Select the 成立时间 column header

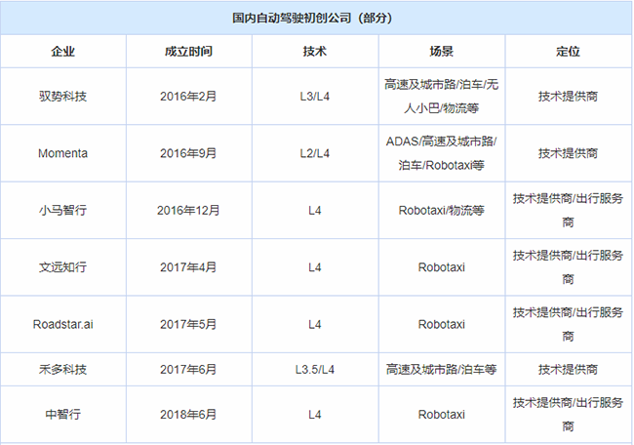[x=189, y=52]
